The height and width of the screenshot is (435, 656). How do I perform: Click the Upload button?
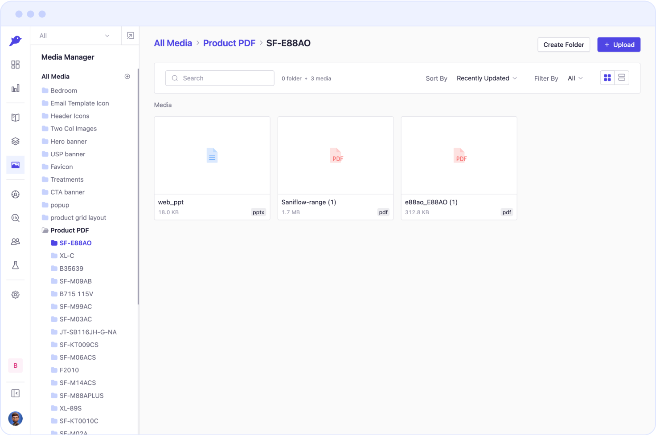click(619, 45)
